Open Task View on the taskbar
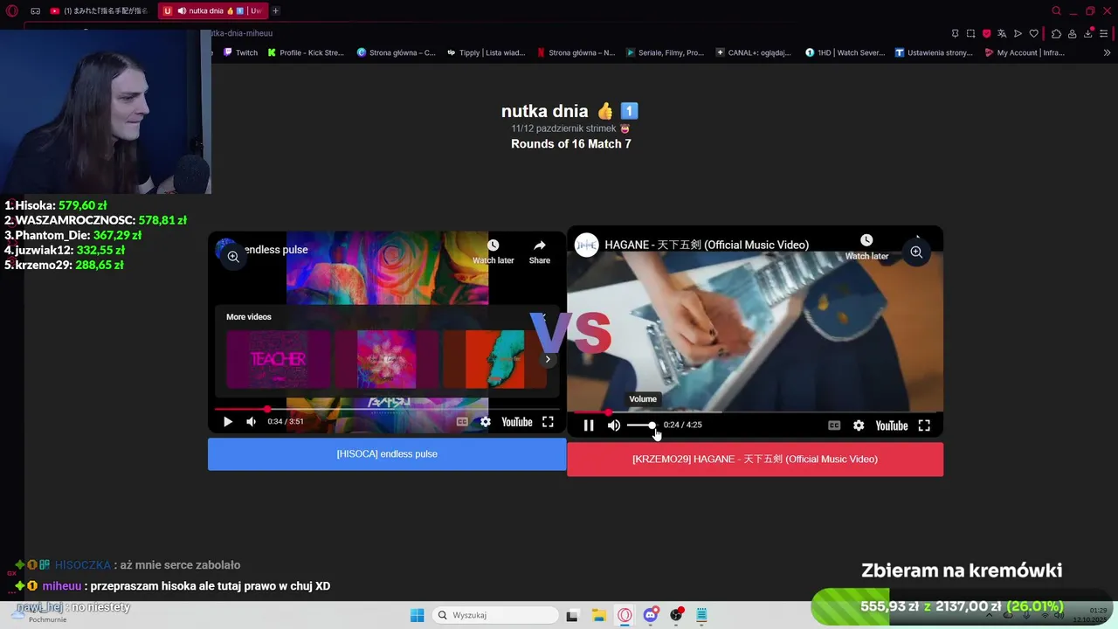Image resolution: width=1118 pixels, height=629 pixels. pos(572,615)
